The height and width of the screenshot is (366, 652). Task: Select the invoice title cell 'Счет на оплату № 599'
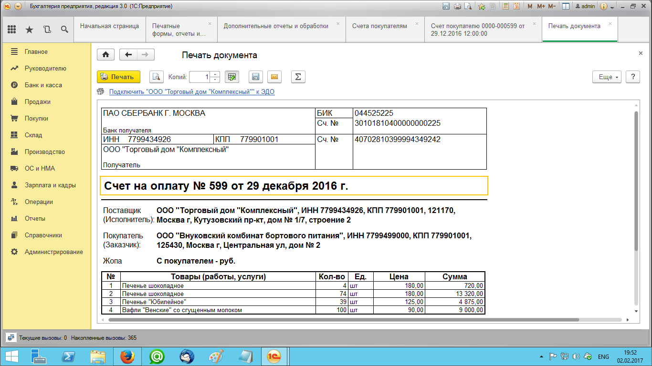pyautogui.click(x=294, y=186)
